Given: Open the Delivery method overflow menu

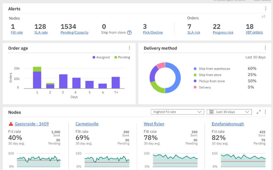Looking at the screenshot, I should pos(265,48).
